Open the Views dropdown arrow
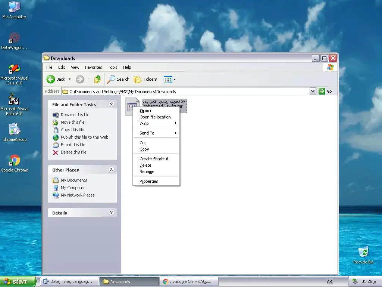The width and height of the screenshot is (382, 287). 174,79
